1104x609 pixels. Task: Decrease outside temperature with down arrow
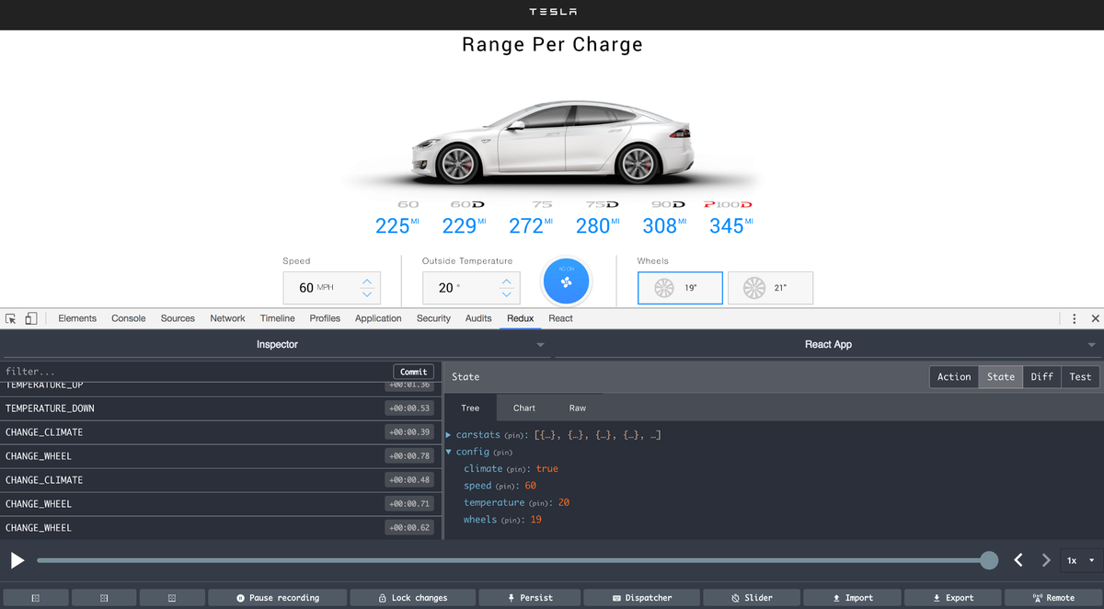click(507, 294)
